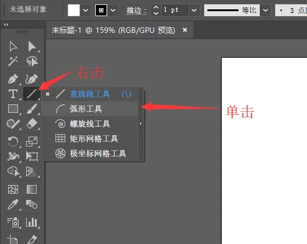Select the Symbol Sprayer tool

tap(13, 222)
